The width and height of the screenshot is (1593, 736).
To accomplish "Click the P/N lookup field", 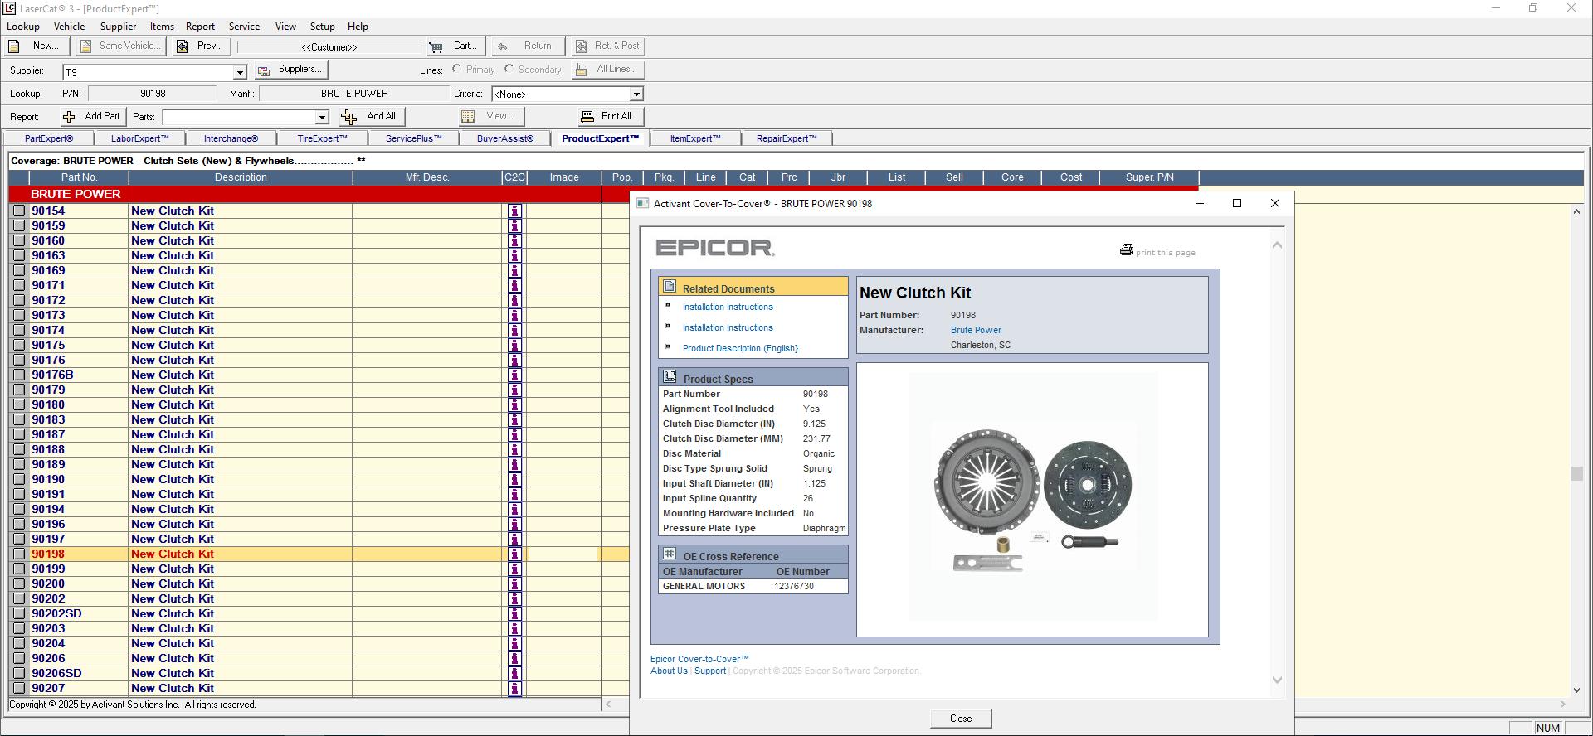I will [x=153, y=94].
